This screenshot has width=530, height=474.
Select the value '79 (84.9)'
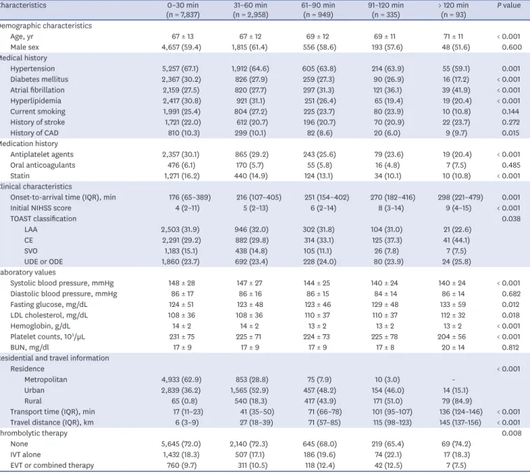457,401
